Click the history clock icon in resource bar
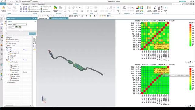The image size is (195, 110). [2, 70]
